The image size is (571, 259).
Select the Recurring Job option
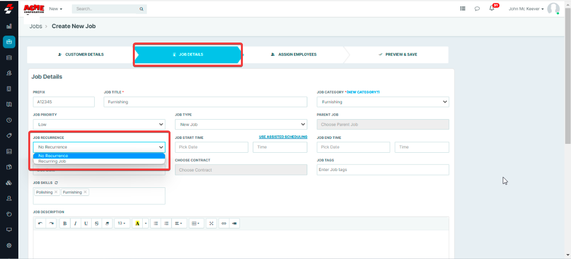pyautogui.click(x=99, y=161)
